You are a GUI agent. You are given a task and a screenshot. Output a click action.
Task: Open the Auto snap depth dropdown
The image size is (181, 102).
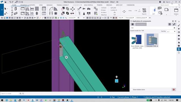[121, 18]
